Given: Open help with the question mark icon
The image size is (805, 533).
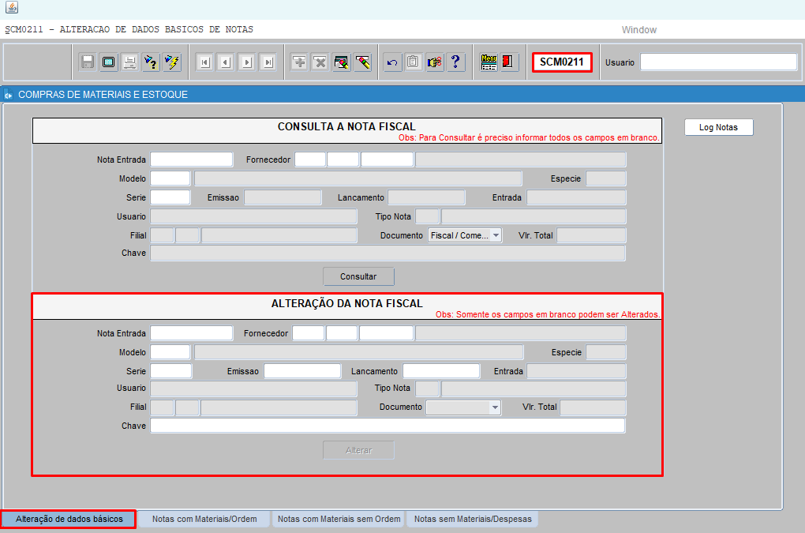Looking at the screenshot, I should click(455, 62).
